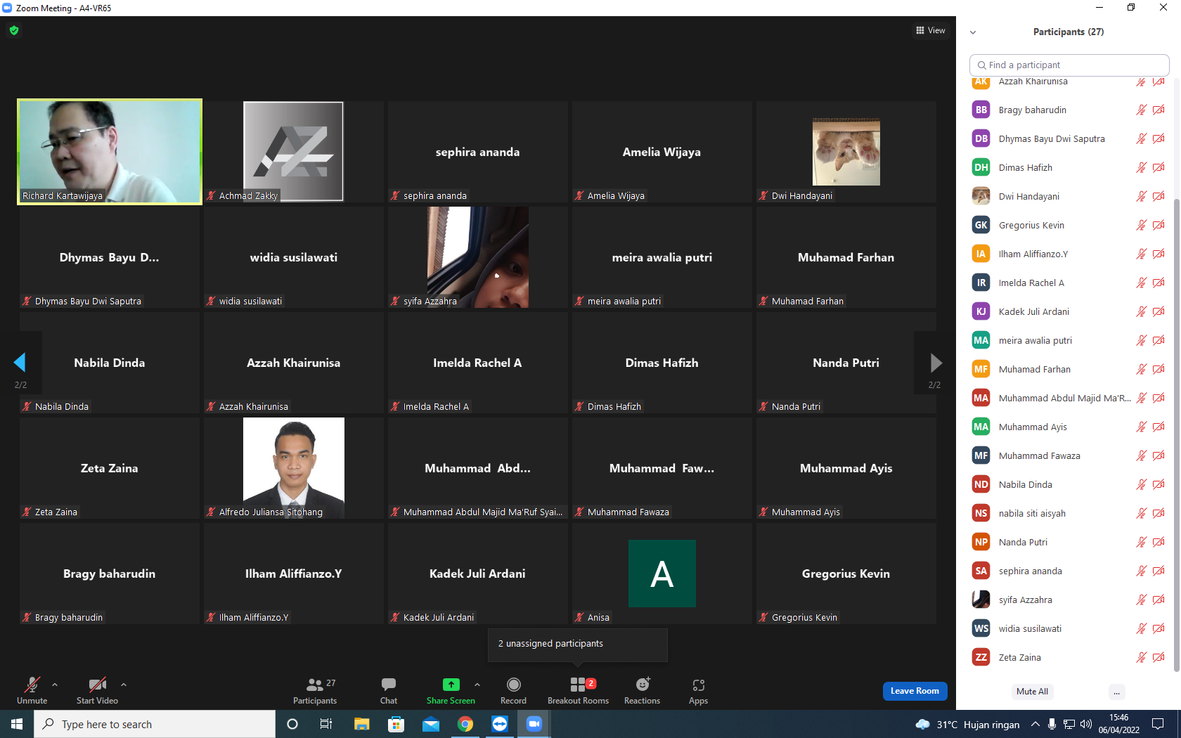This screenshot has width=1181, height=738.
Task: Click the blue Leave Room button
Action: (x=915, y=691)
